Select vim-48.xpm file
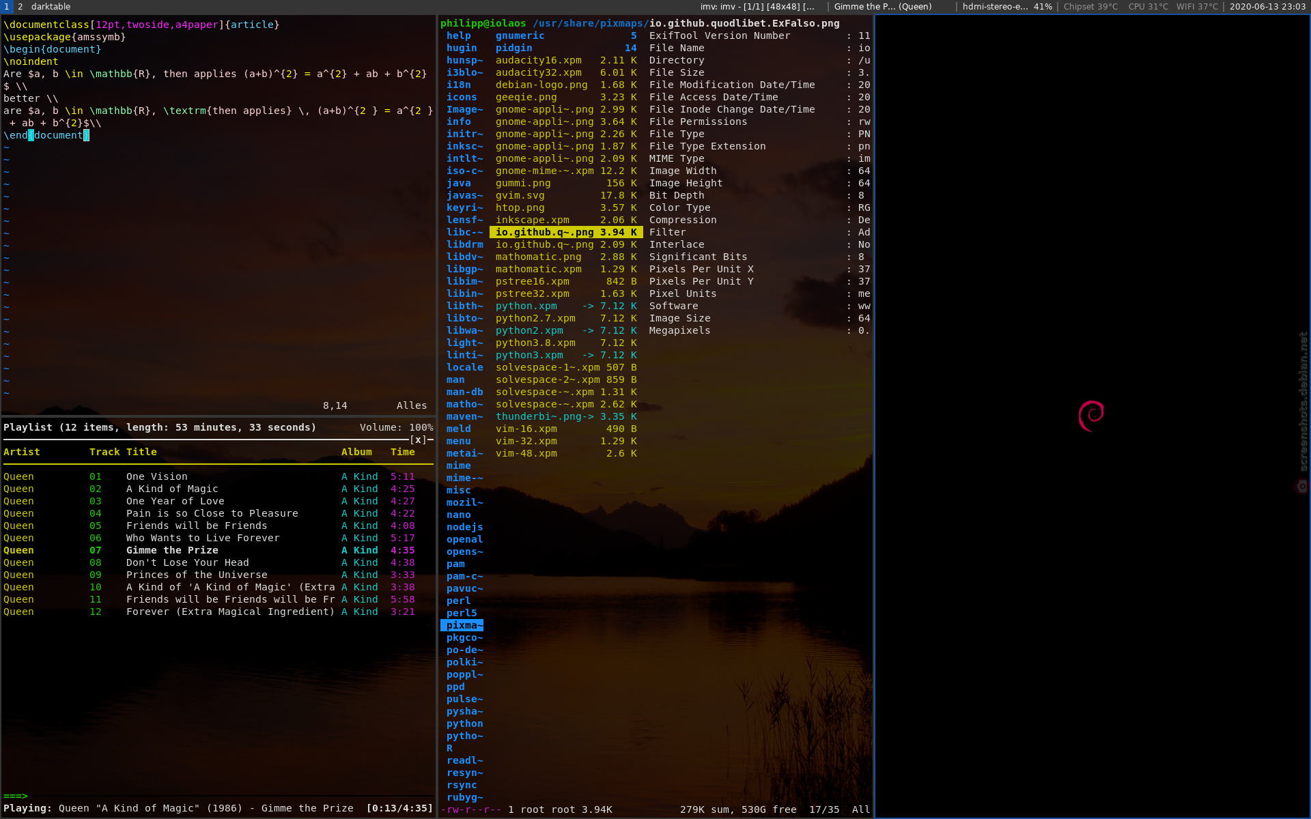Image resolution: width=1311 pixels, height=819 pixels. pyautogui.click(x=566, y=453)
